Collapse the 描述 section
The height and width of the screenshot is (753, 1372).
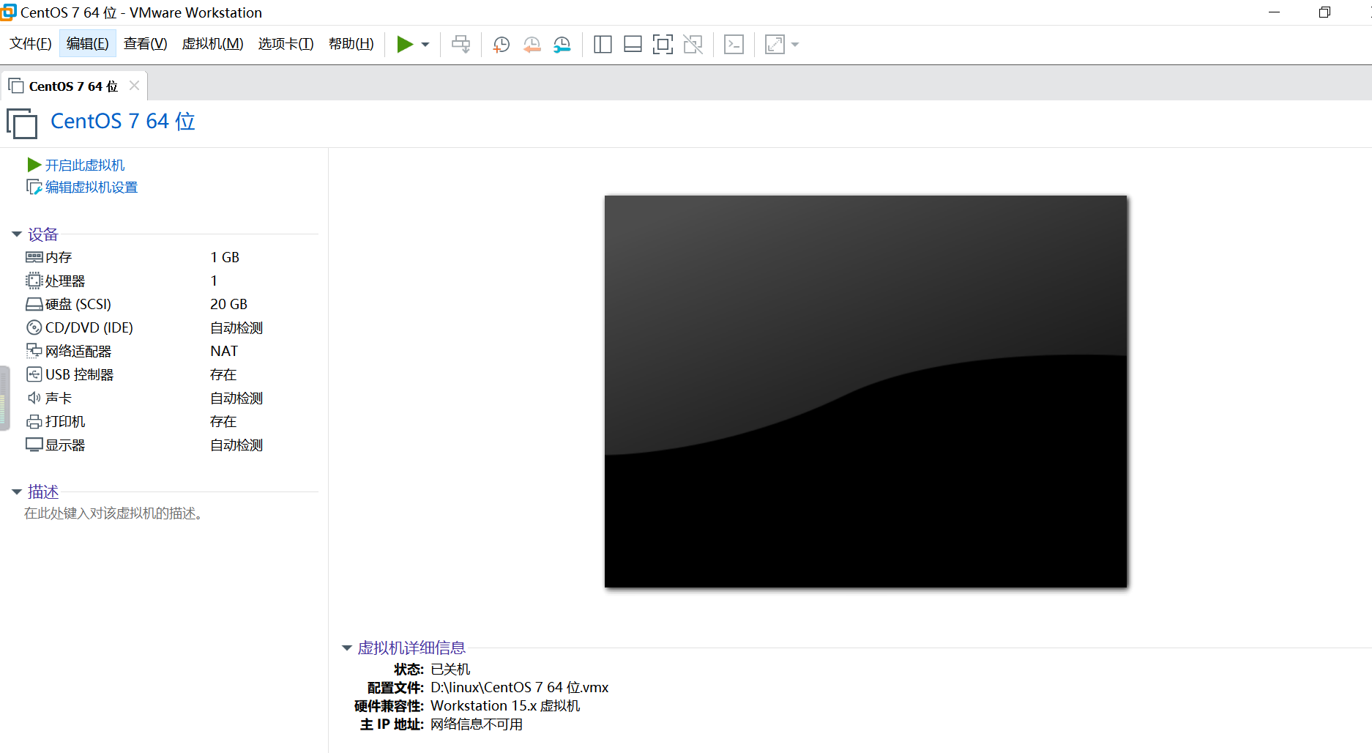17,492
